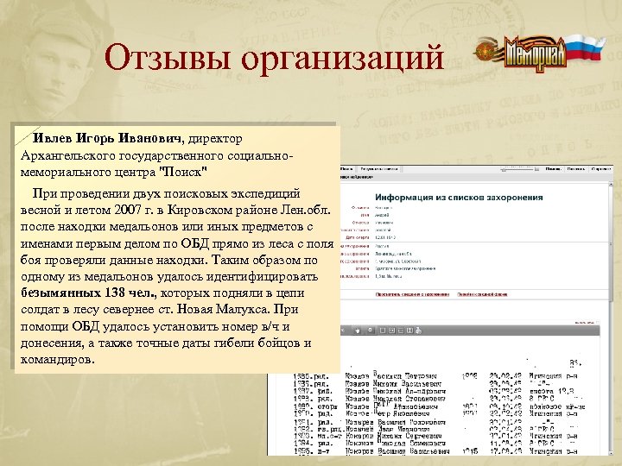The height and width of the screenshot is (466, 622).
Task: Click the bold text безымянных 138 чел.
Action: tap(88, 293)
